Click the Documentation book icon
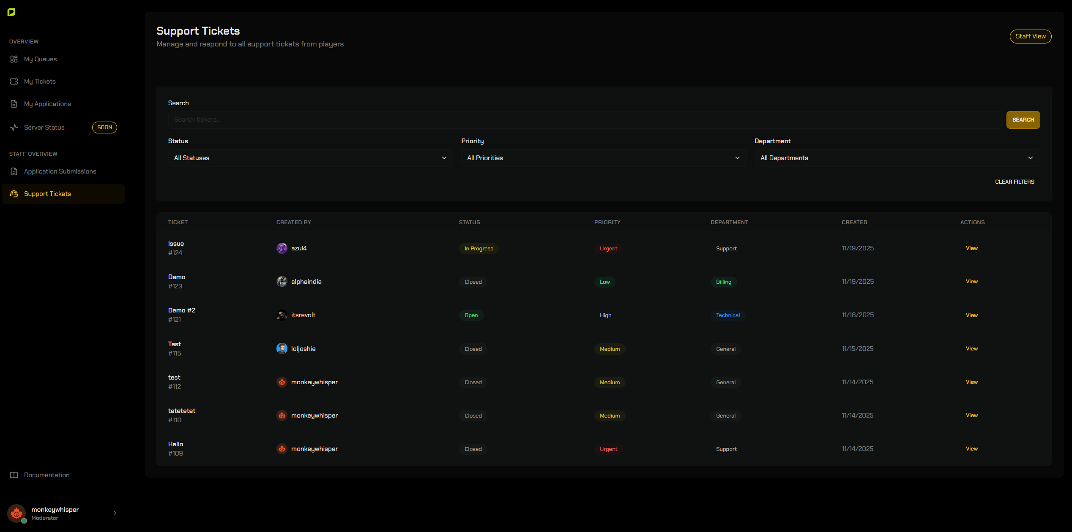 [x=14, y=475]
